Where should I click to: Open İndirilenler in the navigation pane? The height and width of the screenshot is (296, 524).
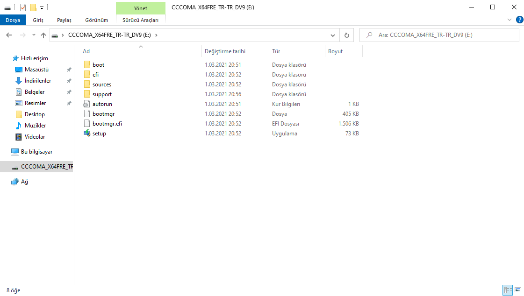(38, 81)
